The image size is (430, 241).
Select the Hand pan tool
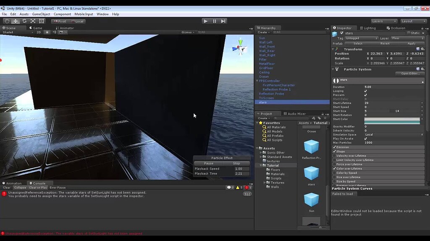tap(6, 21)
